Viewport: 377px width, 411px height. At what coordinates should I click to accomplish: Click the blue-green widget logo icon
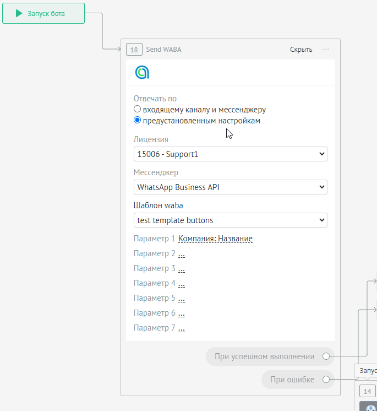click(142, 72)
